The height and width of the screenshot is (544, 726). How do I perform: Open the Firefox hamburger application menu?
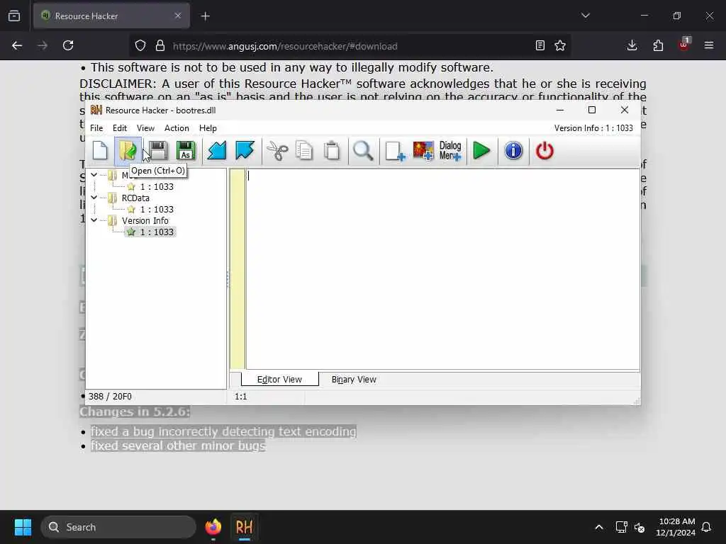(x=709, y=45)
